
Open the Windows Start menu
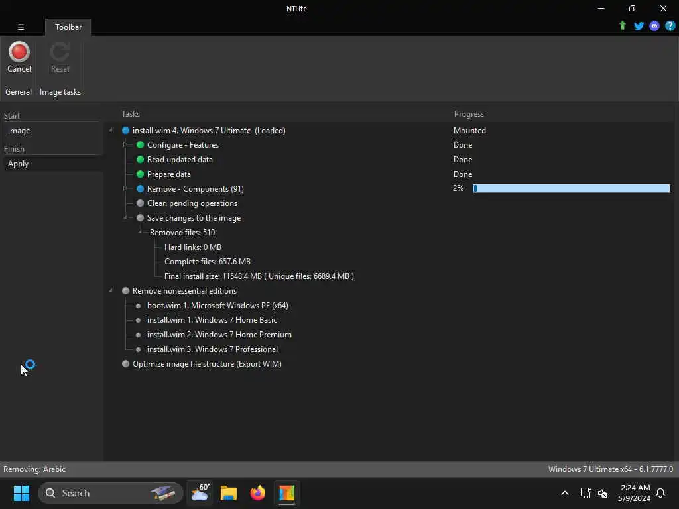pyautogui.click(x=21, y=493)
